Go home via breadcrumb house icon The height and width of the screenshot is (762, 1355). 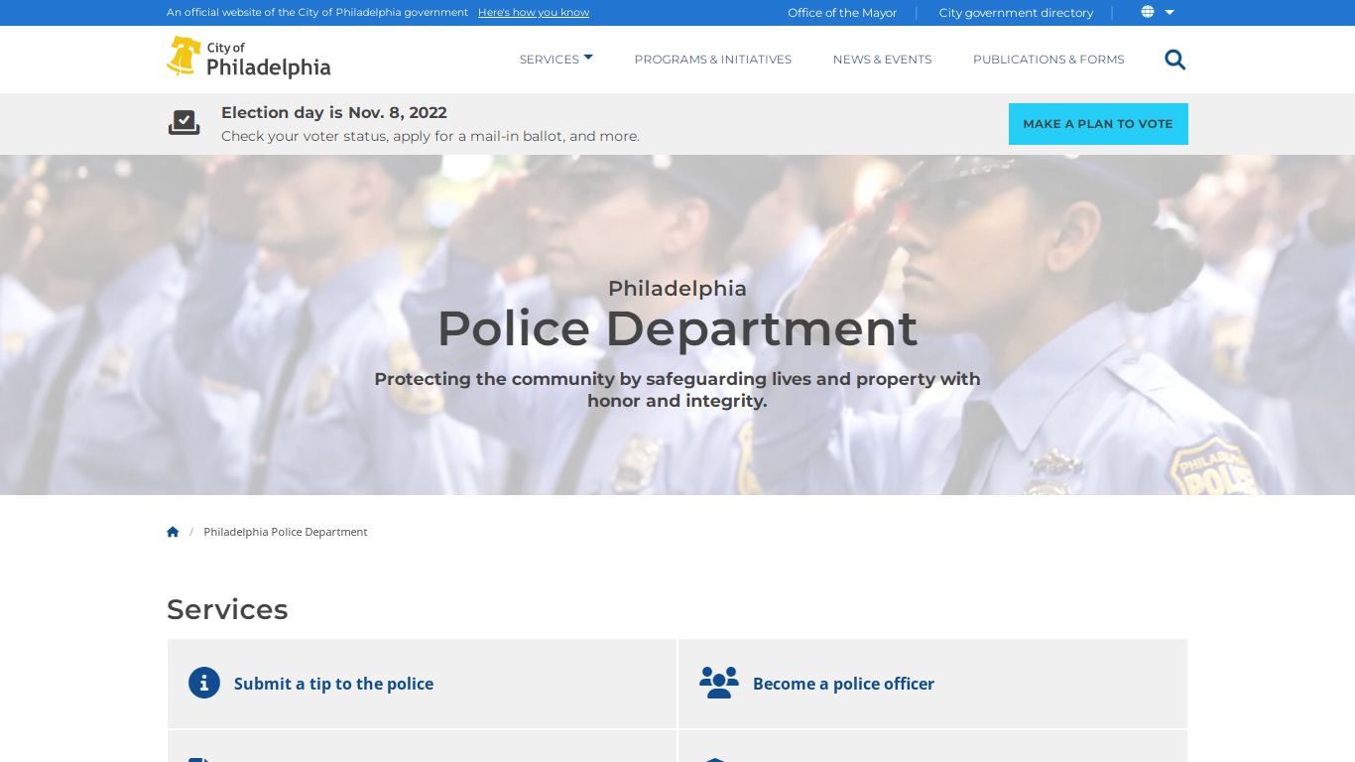click(x=173, y=532)
